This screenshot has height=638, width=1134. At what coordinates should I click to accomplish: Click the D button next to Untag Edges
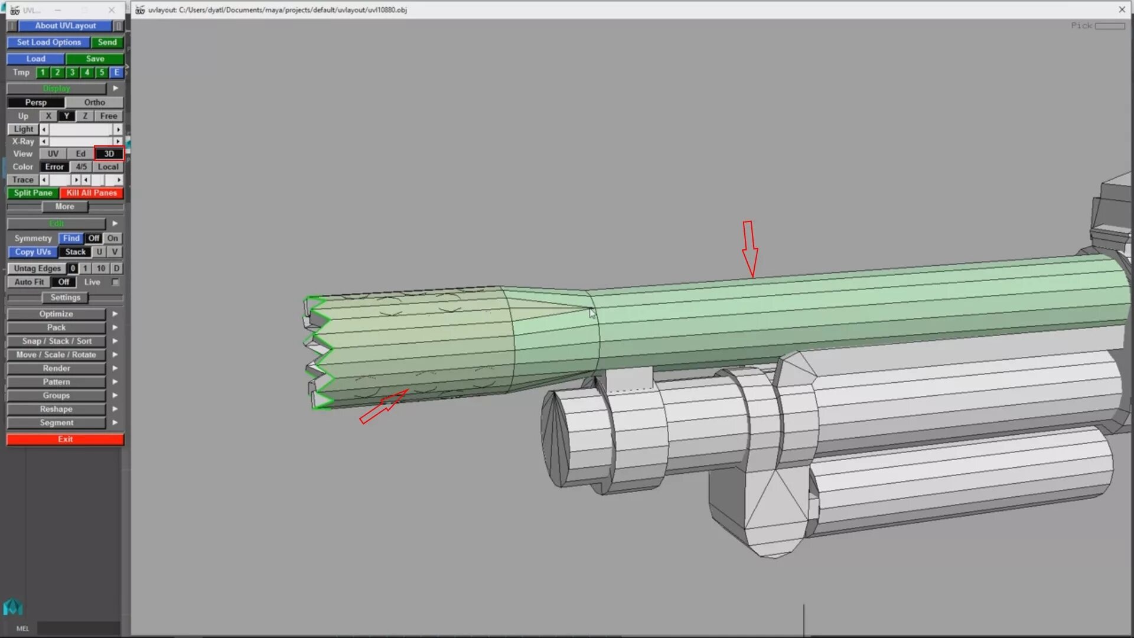(116, 268)
